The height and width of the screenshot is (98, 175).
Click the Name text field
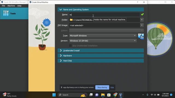(104, 14)
